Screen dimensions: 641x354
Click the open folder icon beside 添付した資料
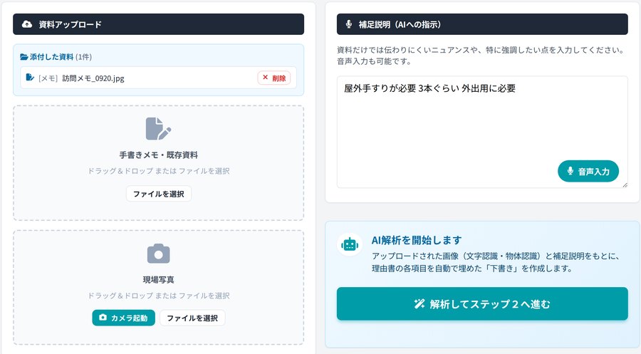click(x=24, y=57)
